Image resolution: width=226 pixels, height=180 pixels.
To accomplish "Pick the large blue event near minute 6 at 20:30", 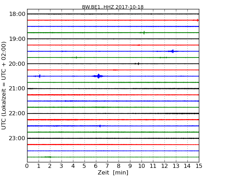I will (98, 76).
